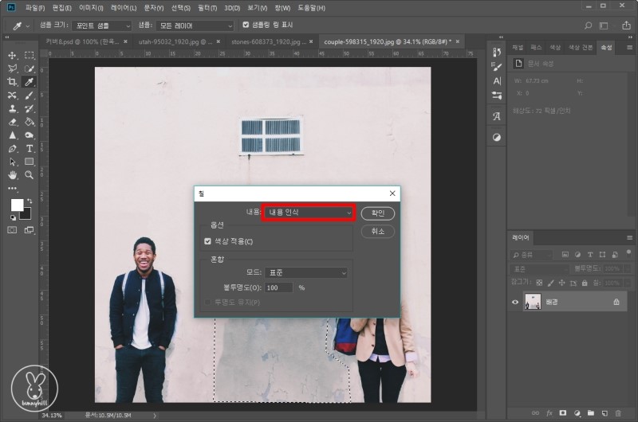Select the Move tool
Viewport: 638px width, 422px height.
tap(13, 56)
